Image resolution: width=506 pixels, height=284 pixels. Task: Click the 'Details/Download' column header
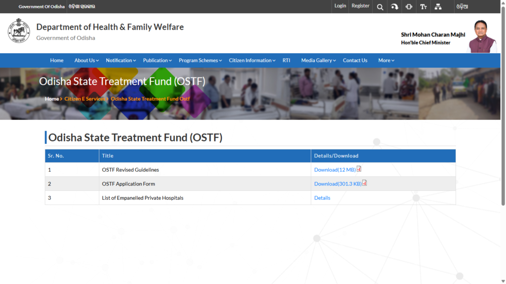[383, 156]
